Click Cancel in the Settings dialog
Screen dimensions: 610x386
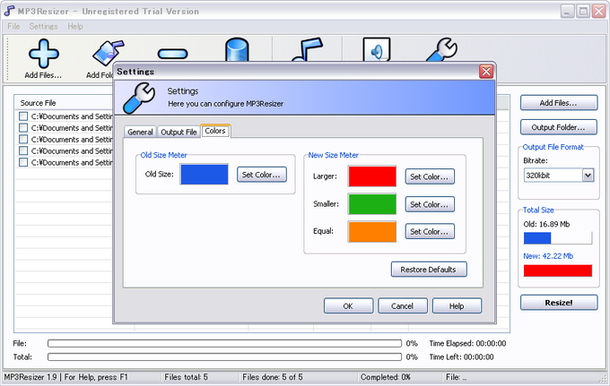click(x=403, y=306)
